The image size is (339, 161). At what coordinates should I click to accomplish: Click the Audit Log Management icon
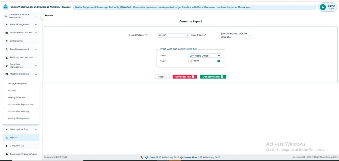[x=7, y=57]
